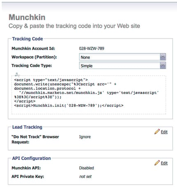
Task: Click pencil icon in API Configuration section
Action: tap(157, 163)
